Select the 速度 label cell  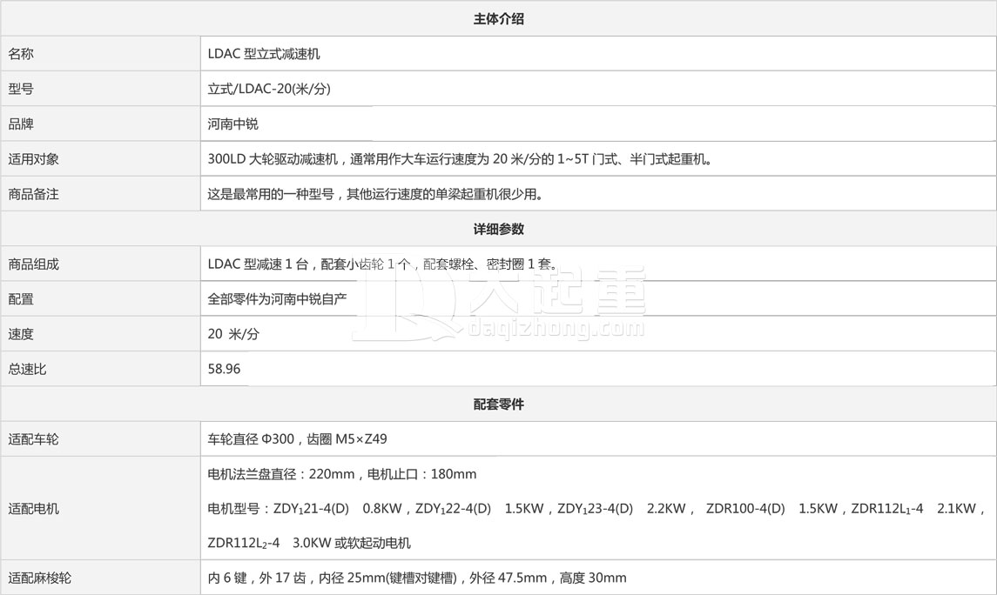100,334
